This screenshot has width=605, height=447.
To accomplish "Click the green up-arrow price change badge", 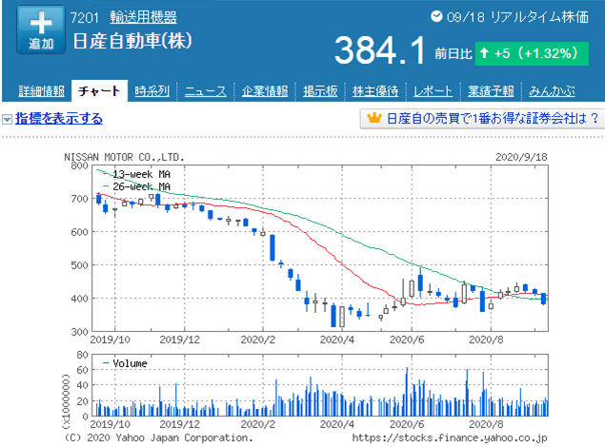I will (x=532, y=53).
